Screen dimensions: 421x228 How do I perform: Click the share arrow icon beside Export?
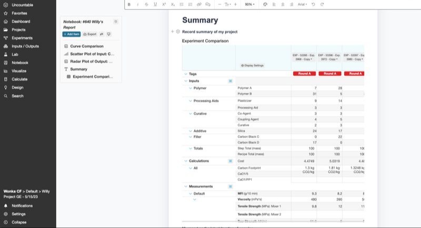coord(102,34)
